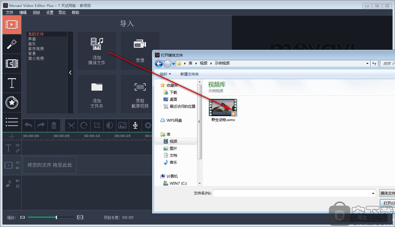Click the Back button in file dialog

coord(159,63)
